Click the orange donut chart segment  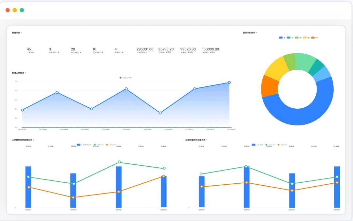click(269, 87)
